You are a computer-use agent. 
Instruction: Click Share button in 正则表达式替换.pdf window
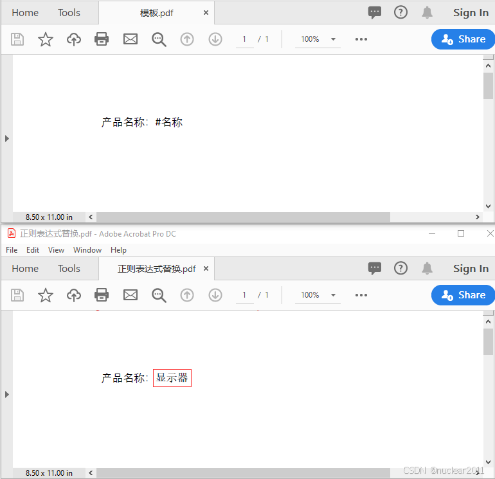pos(463,295)
